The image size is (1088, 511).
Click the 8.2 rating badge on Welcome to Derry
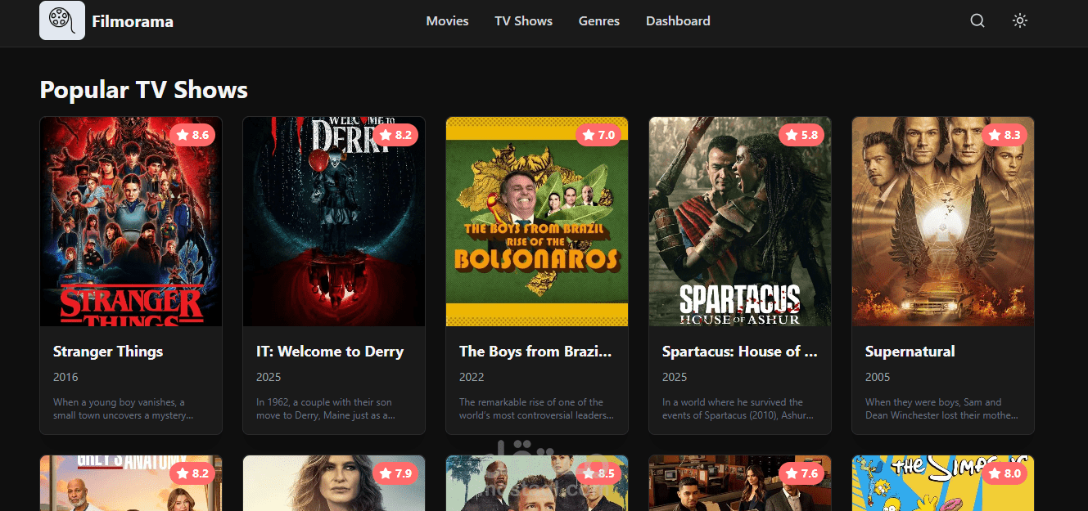(x=395, y=135)
